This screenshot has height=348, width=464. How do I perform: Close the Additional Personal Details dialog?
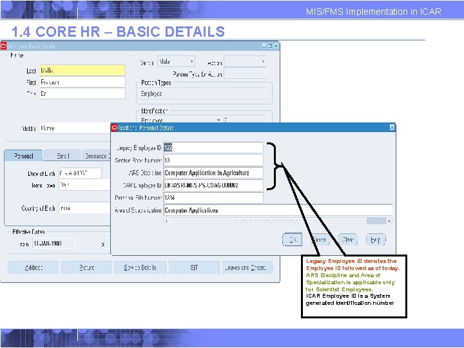392,128
